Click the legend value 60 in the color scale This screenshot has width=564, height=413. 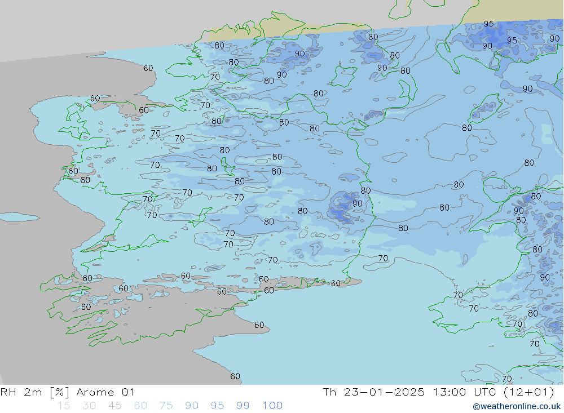pos(140,406)
